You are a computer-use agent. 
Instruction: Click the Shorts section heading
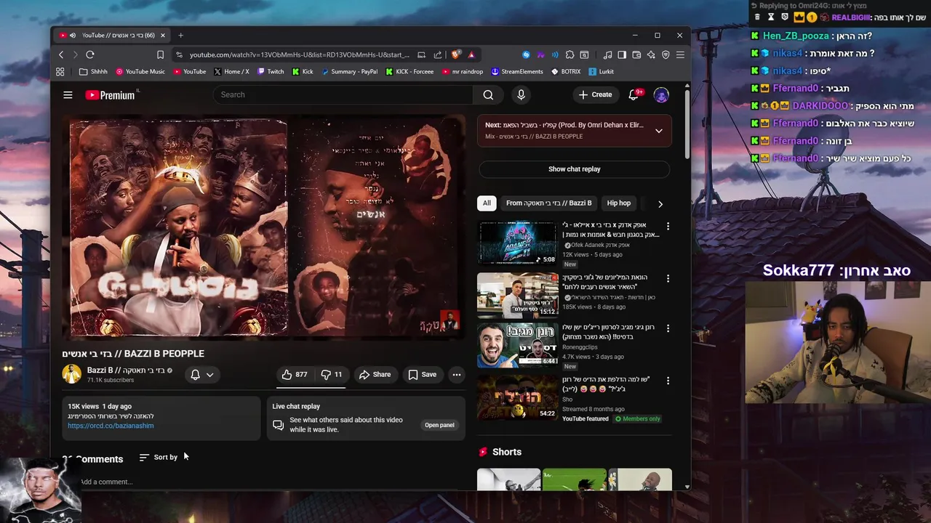tap(506, 452)
